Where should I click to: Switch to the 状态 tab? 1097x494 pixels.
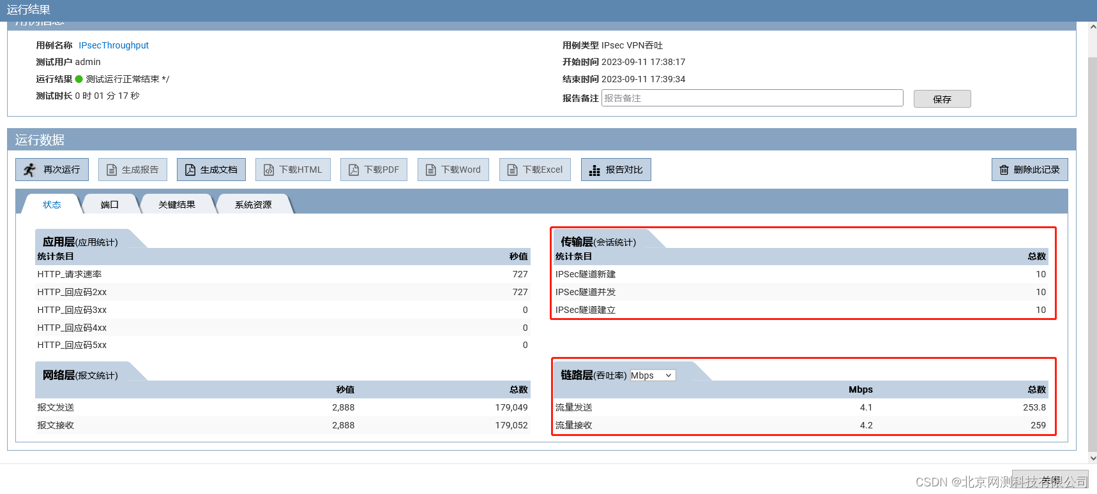52,205
